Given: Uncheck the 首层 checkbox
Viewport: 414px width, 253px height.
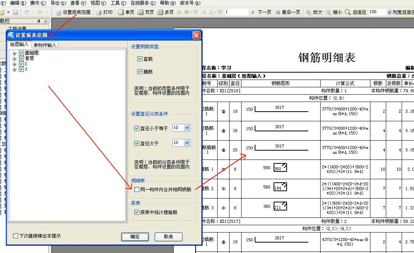Looking at the screenshot, I should click(x=21, y=59).
